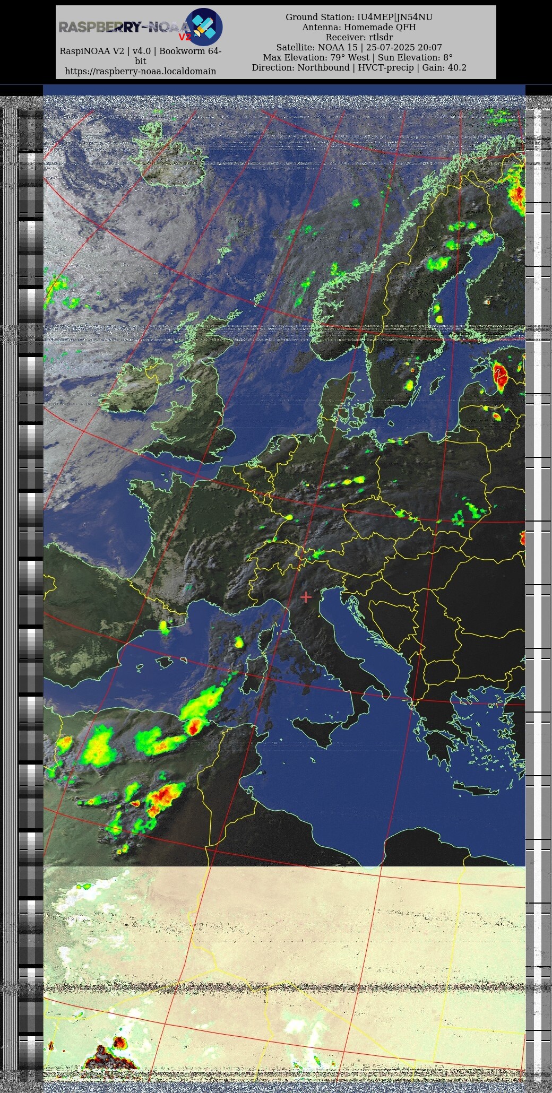Screen dimensions: 552x1093
Task: Click the red ground station cross marker
Action: pyautogui.click(x=306, y=597)
